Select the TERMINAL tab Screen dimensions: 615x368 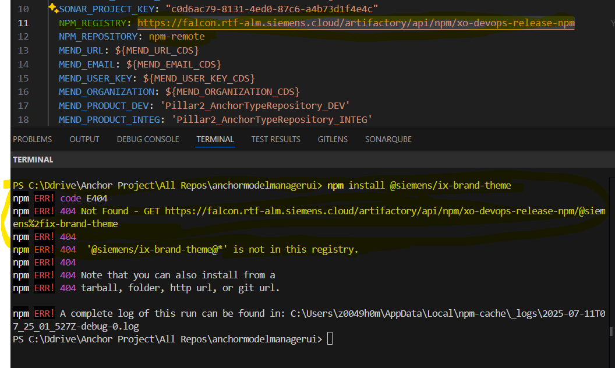pyautogui.click(x=215, y=139)
